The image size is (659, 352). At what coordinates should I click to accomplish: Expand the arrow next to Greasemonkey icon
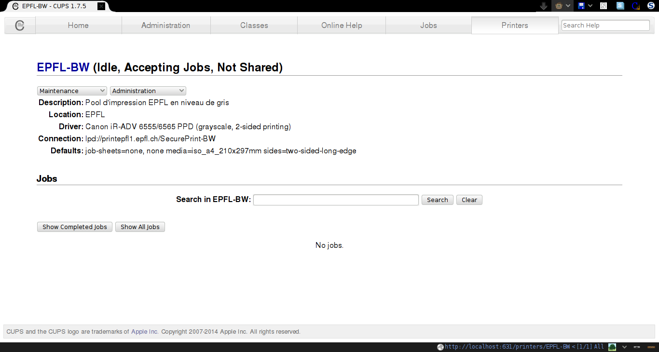pyautogui.click(x=568, y=6)
